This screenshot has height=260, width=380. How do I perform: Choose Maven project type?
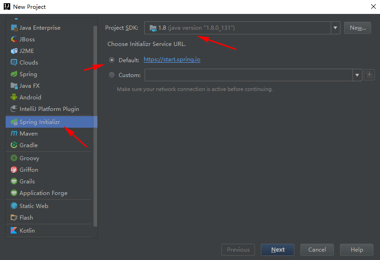pos(49,134)
